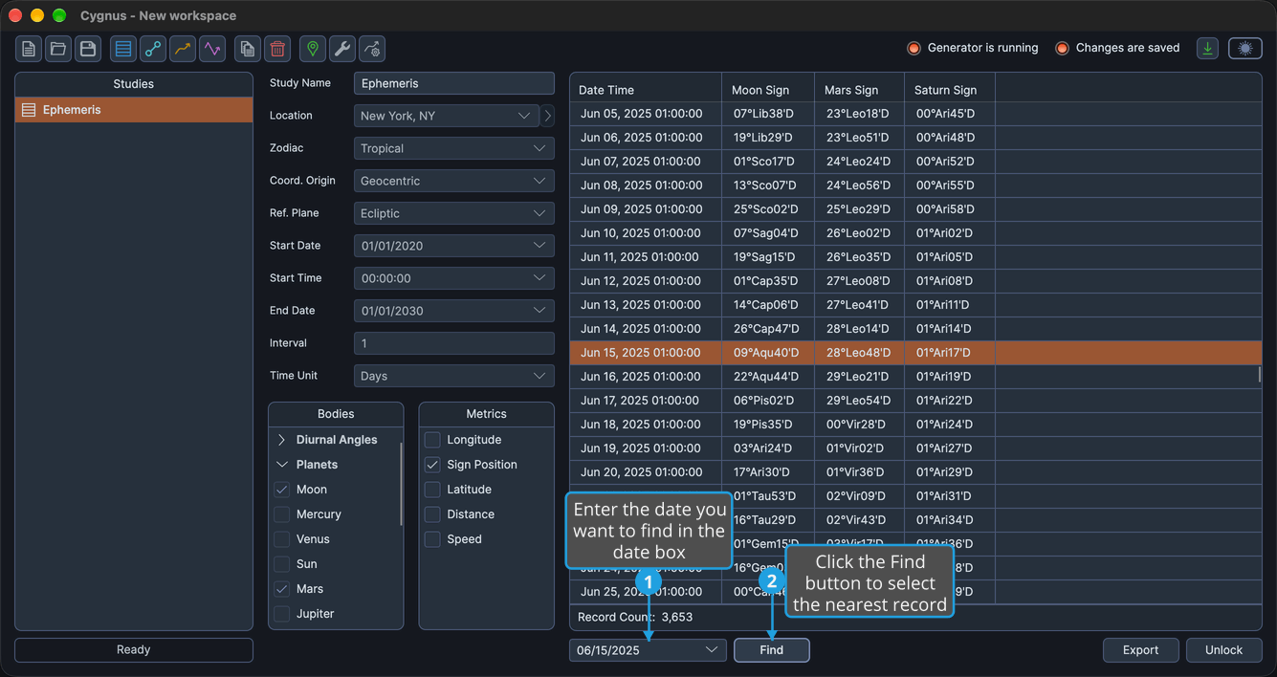
Task: Uncheck the Sign Position metric
Action: click(x=432, y=465)
